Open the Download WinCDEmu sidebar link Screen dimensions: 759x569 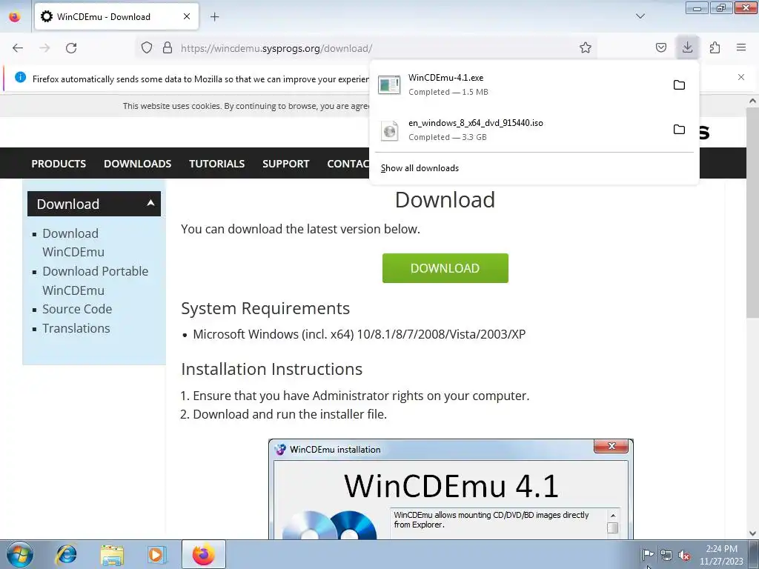point(73,242)
